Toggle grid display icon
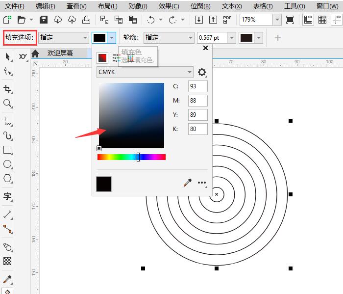The width and height of the screenshot is (343, 294). pyautogui.click(x=322, y=20)
